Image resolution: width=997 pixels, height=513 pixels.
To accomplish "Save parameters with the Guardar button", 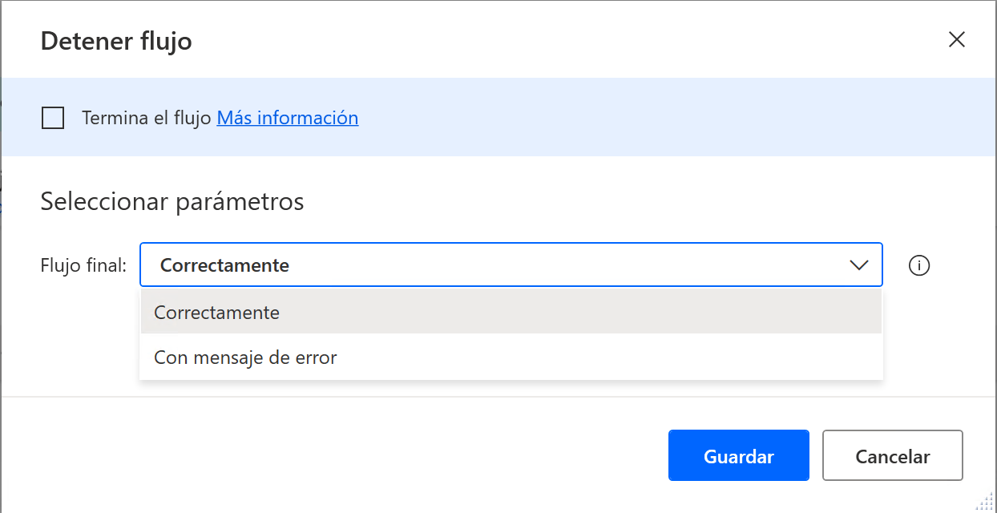I will (x=738, y=455).
